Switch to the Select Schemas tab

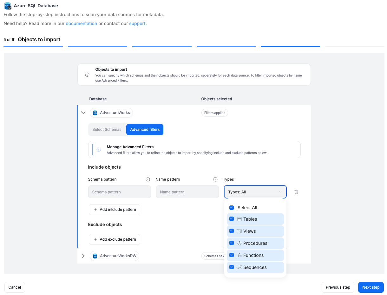click(107, 130)
